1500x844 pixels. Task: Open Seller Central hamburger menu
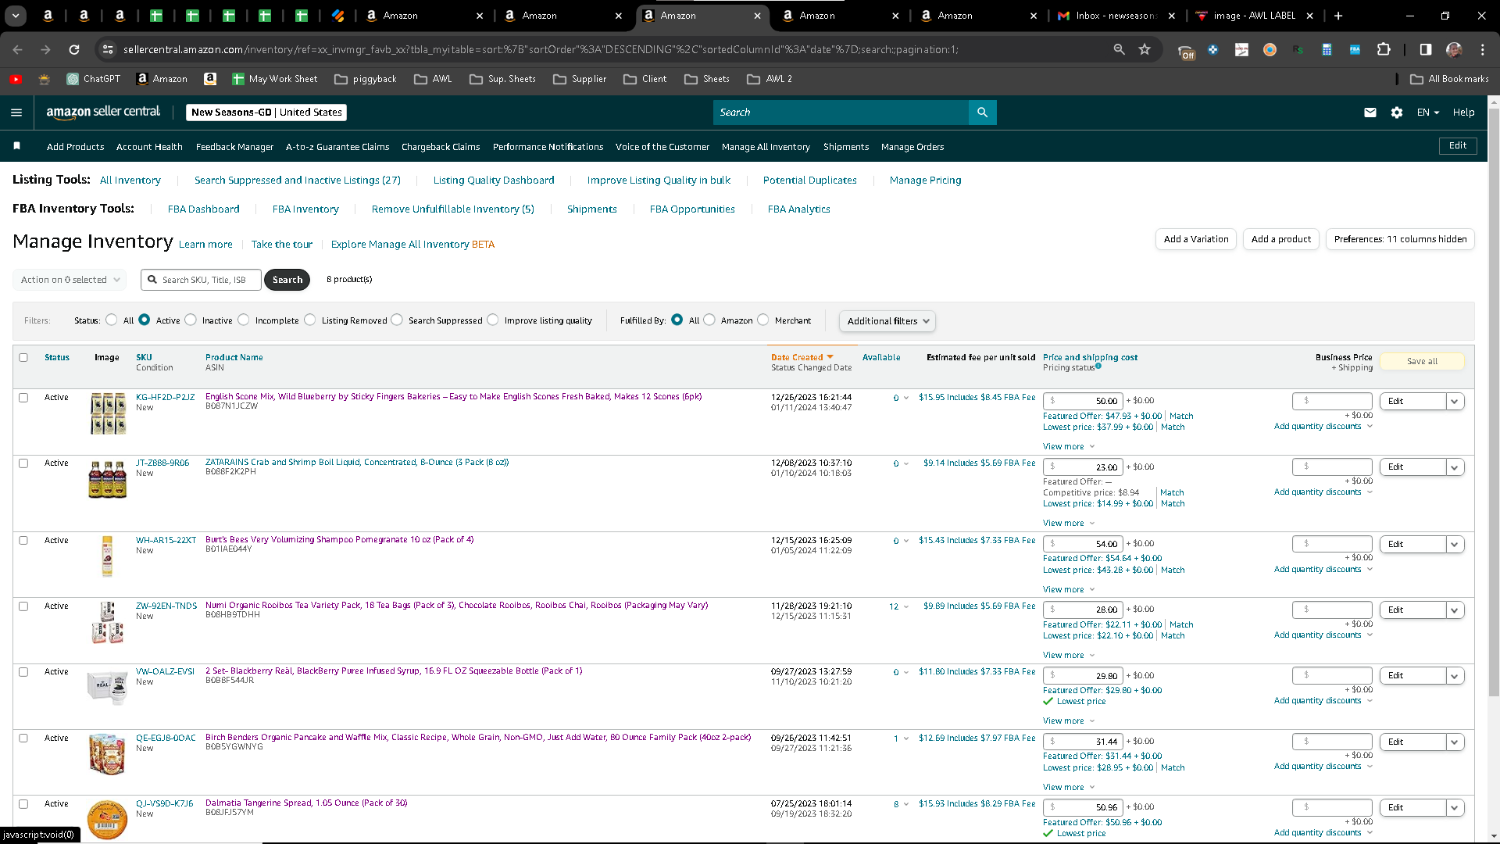[x=16, y=113]
